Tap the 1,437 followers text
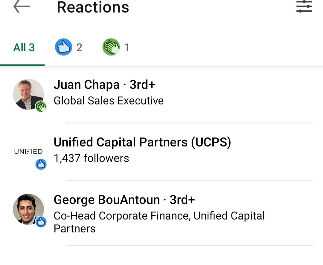The width and height of the screenshot is (323, 265). point(91,158)
